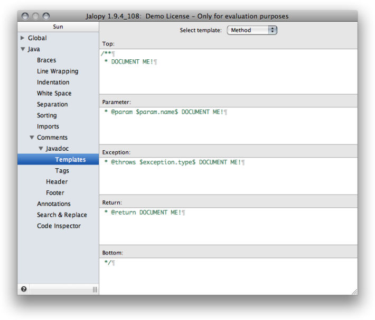Open the Tags settings page

coord(62,170)
